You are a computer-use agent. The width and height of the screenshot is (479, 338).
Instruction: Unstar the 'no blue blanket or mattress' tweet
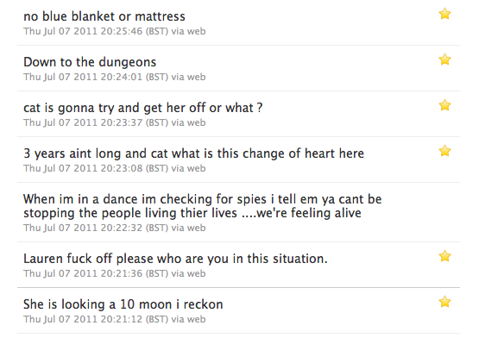coord(444,14)
